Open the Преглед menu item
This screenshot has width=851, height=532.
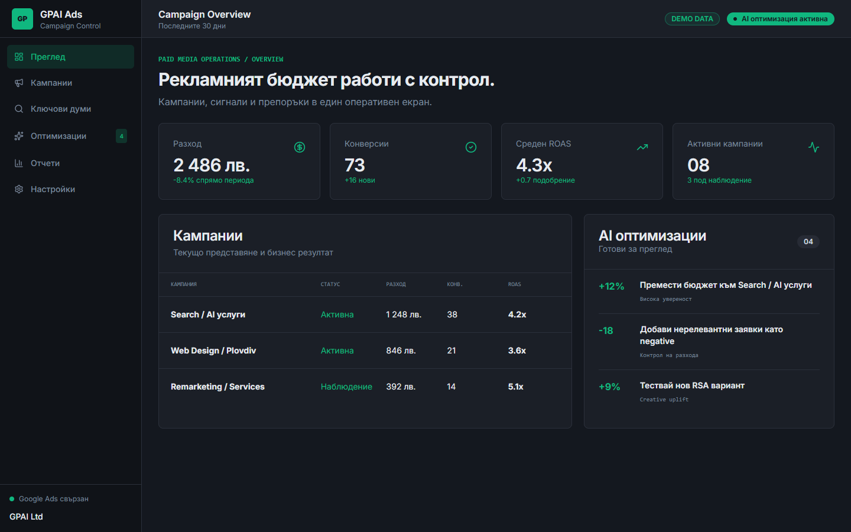70,57
